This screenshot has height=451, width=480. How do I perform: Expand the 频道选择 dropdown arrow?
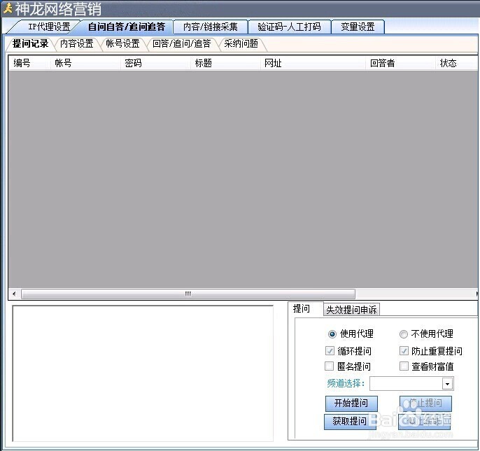[x=447, y=384]
